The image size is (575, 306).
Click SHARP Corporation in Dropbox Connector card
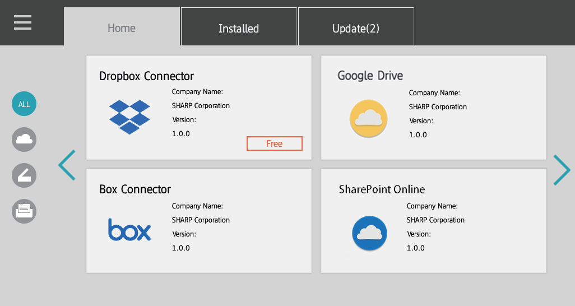(201, 106)
